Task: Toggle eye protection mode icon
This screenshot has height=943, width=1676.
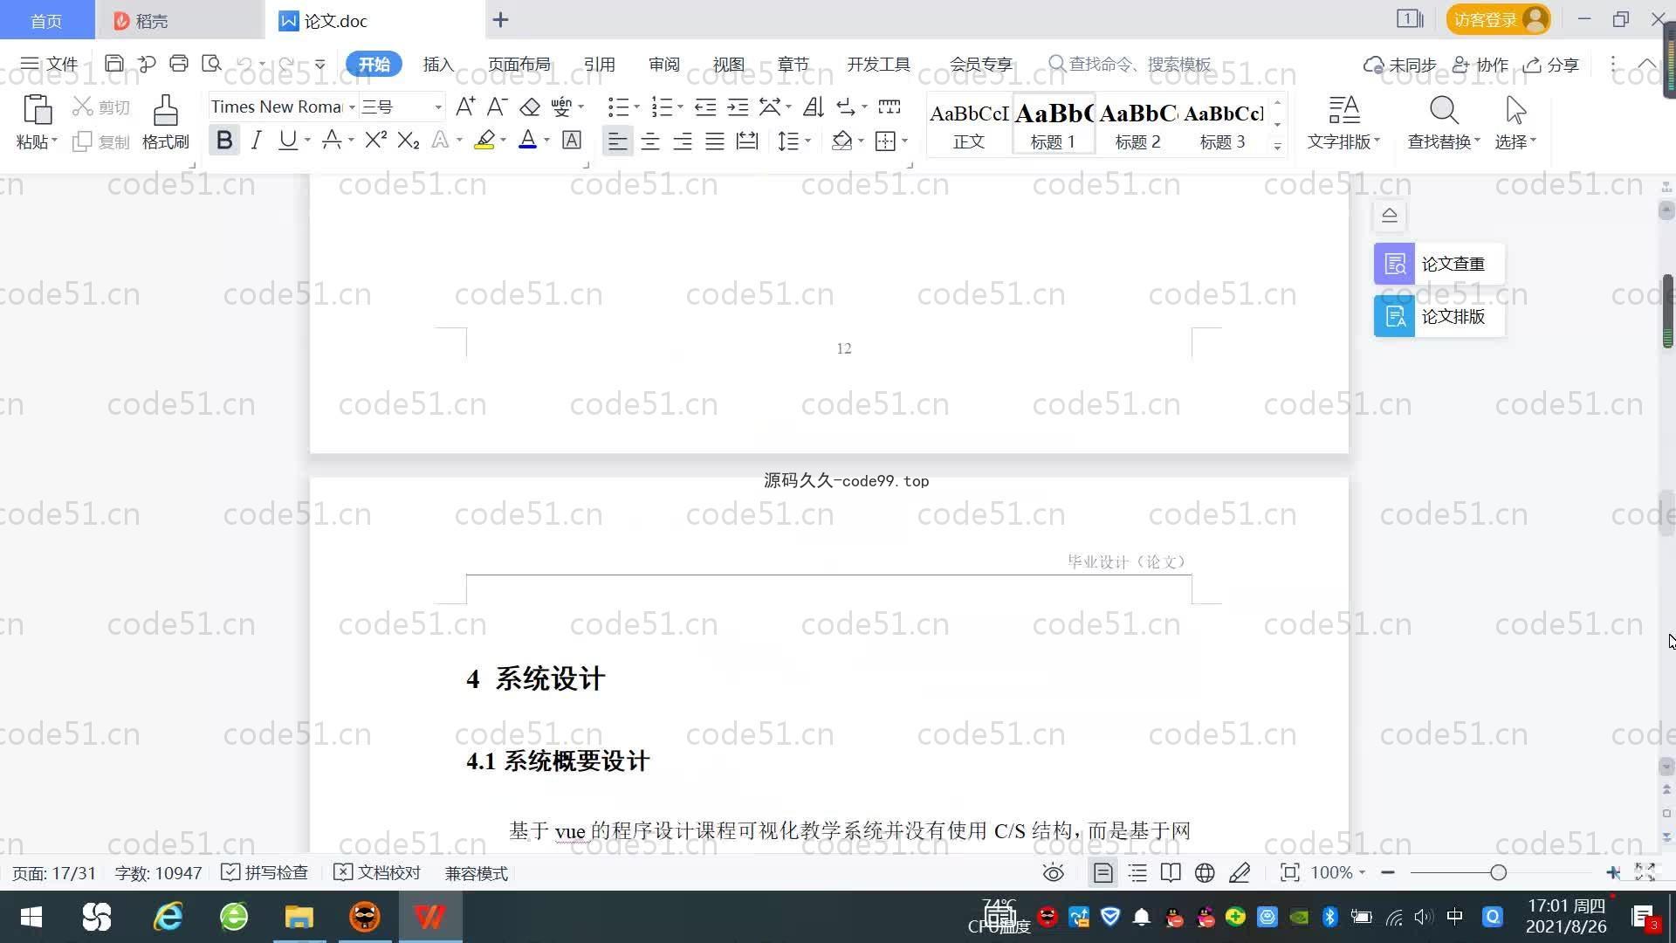Action: tap(1054, 872)
